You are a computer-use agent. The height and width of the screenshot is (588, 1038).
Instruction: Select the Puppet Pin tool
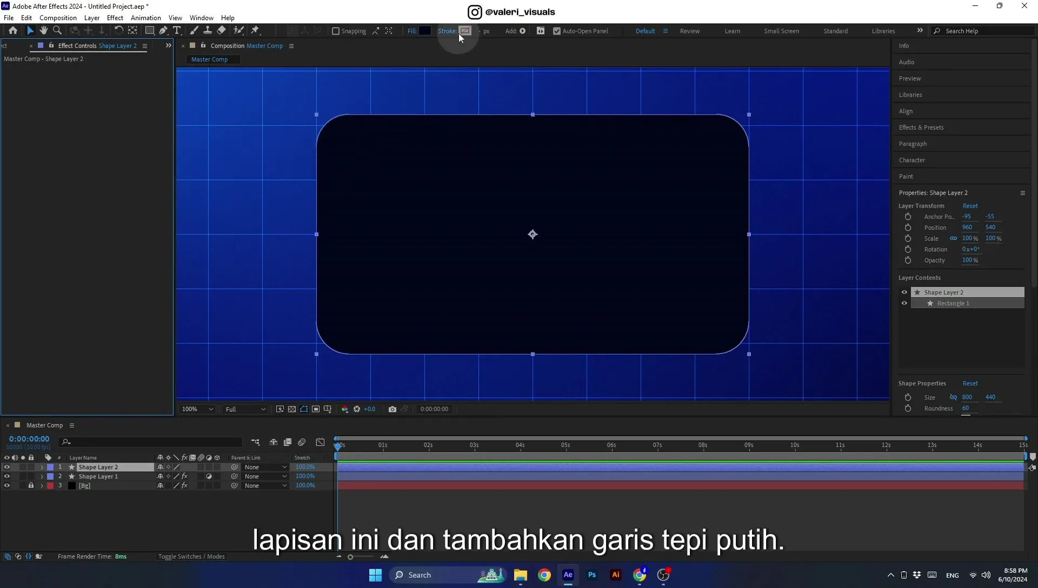255,31
